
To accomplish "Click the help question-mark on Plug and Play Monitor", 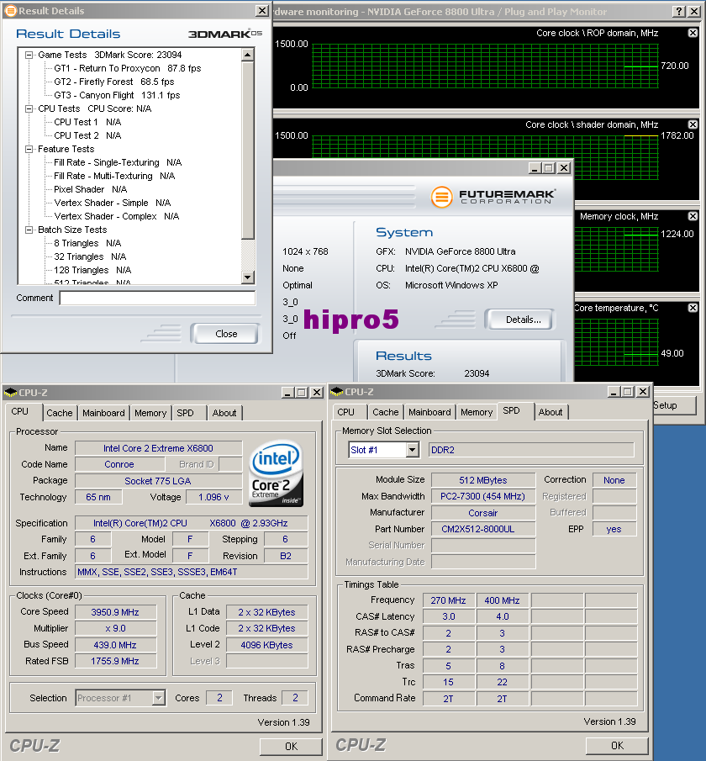I will (x=679, y=12).
